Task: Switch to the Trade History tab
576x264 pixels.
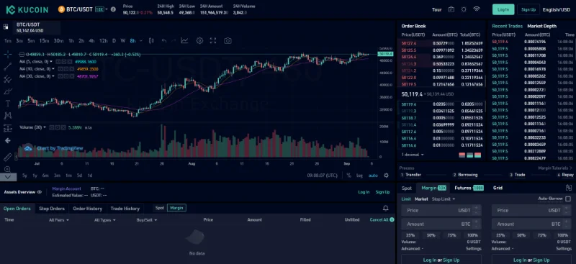Action: (x=125, y=208)
